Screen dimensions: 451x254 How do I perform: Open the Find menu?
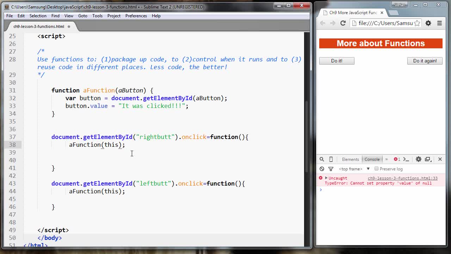pyautogui.click(x=55, y=16)
